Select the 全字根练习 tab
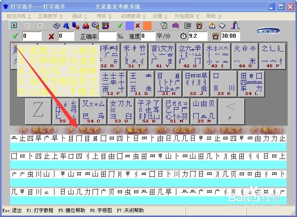This screenshot has height=217, width=297. tap(266, 130)
